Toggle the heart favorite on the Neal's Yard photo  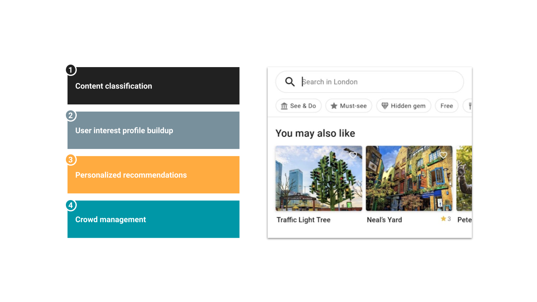[x=444, y=155]
